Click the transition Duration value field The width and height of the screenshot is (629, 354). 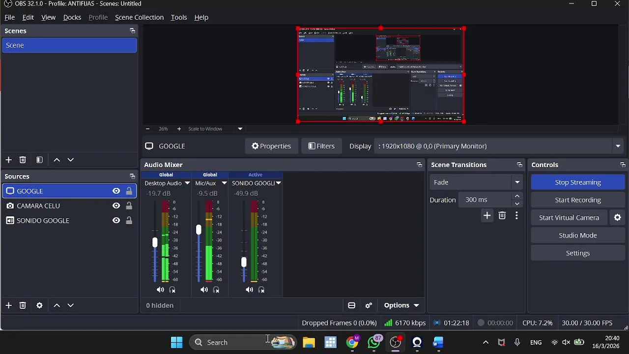coord(486,200)
